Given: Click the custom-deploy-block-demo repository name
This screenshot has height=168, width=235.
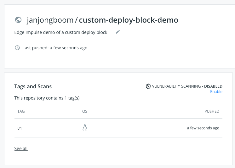Looking at the screenshot, I should tap(129, 20).
